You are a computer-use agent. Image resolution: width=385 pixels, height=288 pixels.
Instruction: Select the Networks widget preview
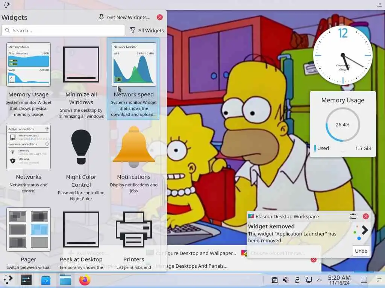29,147
